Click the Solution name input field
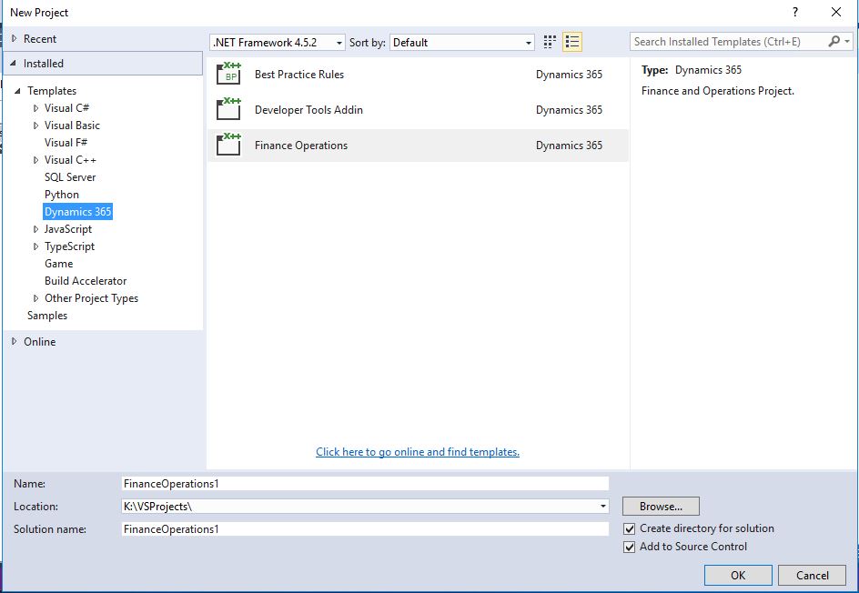Image resolution: width=859 pixels, height=593 pixels. 365,529
